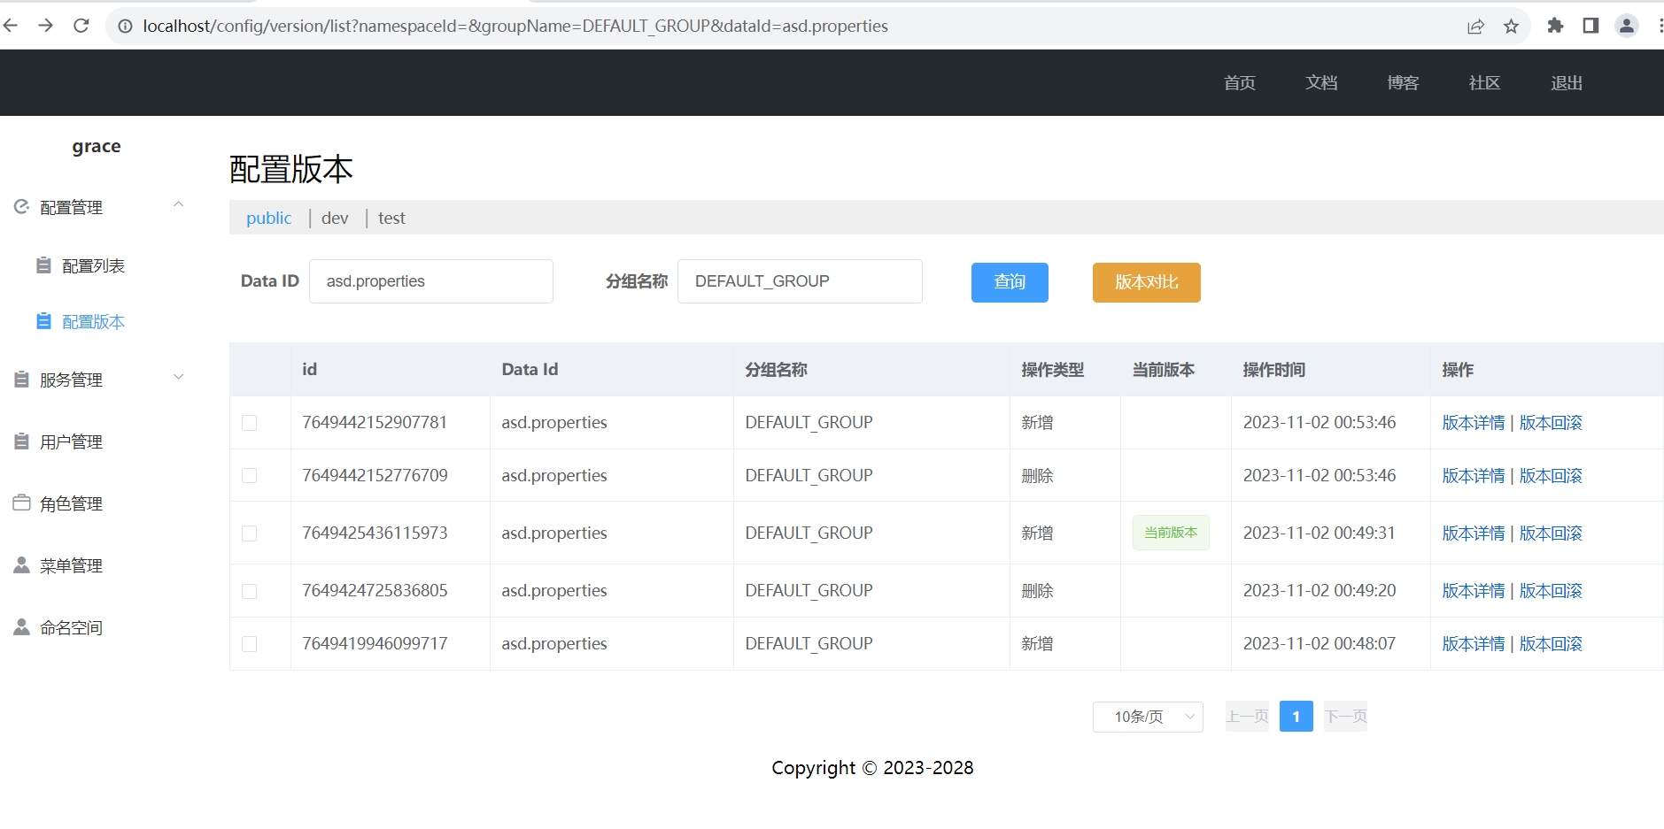Viewport: 1664px width, 829px height.
Task: Open 社区 in top navigation
Action: pyautogui.click(x=1484, y=82)
